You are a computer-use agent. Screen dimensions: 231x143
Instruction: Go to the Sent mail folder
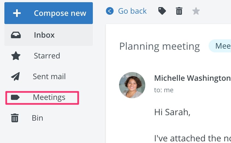click(49, 76)
